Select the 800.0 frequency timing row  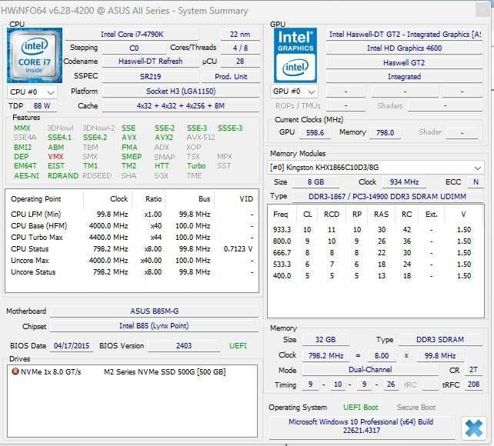pyautogui.click(x=375, y=241)
